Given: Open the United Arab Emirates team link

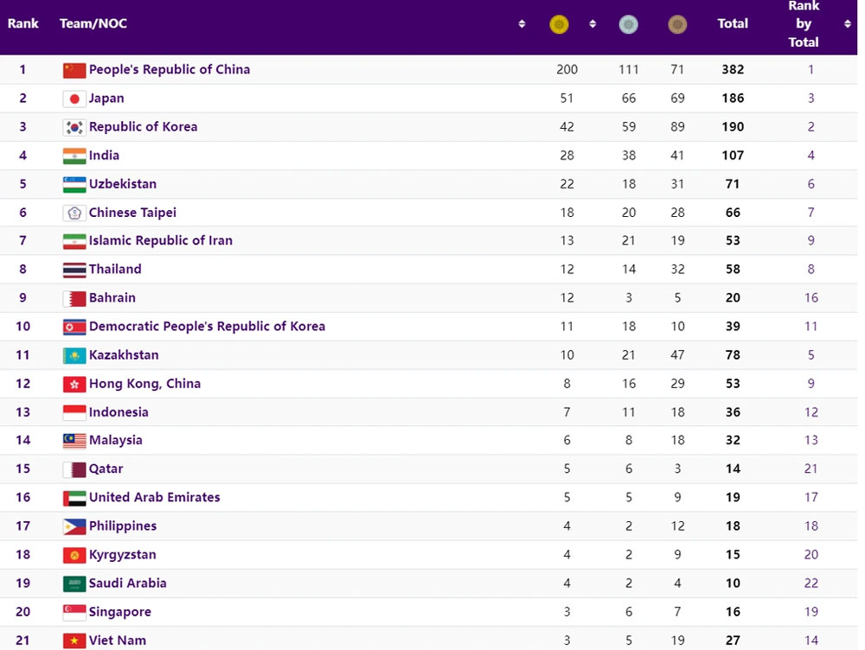Looking at the screenshot, I should coord(155,498).
